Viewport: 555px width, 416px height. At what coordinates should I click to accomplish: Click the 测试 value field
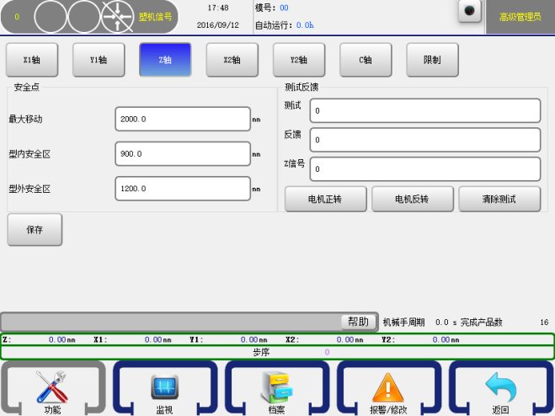point(425,111)
